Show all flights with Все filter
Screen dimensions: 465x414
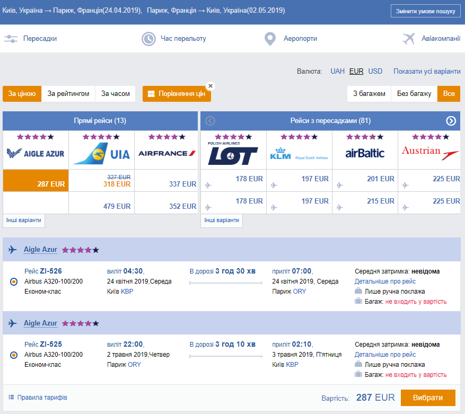pos(449,94)
